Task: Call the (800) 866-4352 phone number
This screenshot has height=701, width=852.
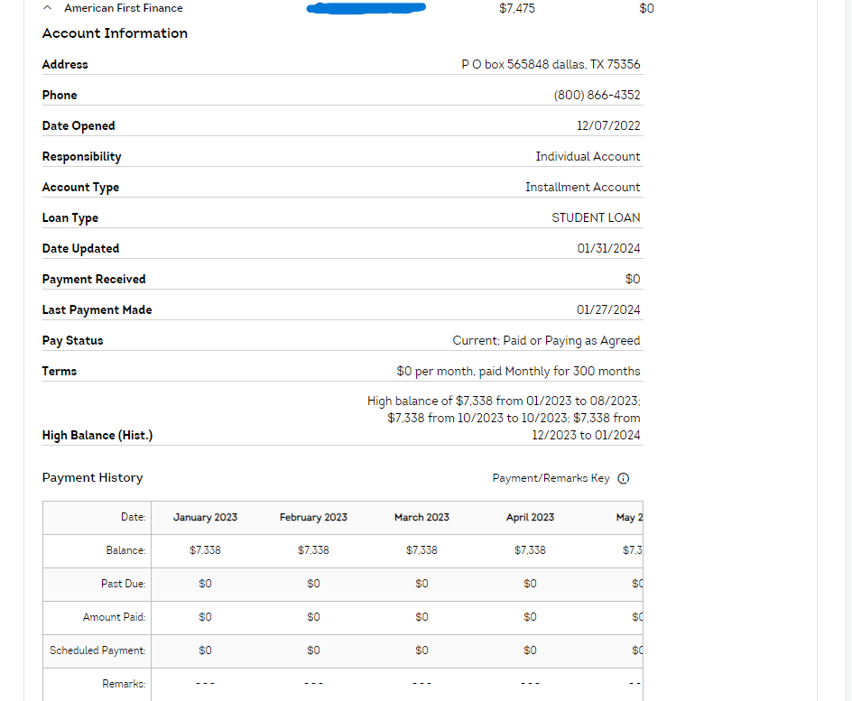Action: [597, 95]
